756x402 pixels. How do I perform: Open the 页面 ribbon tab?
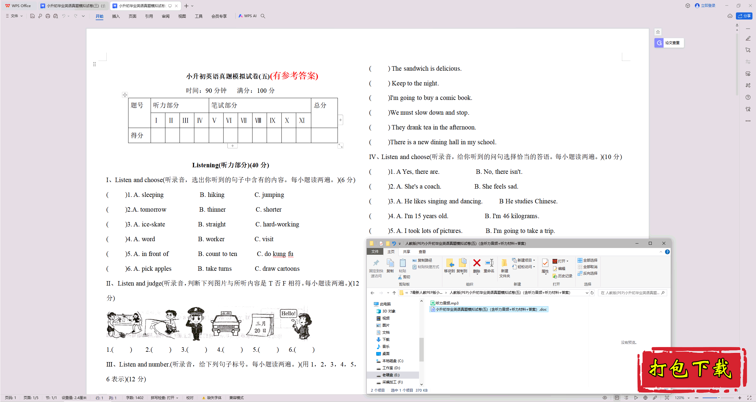(132, 16)
